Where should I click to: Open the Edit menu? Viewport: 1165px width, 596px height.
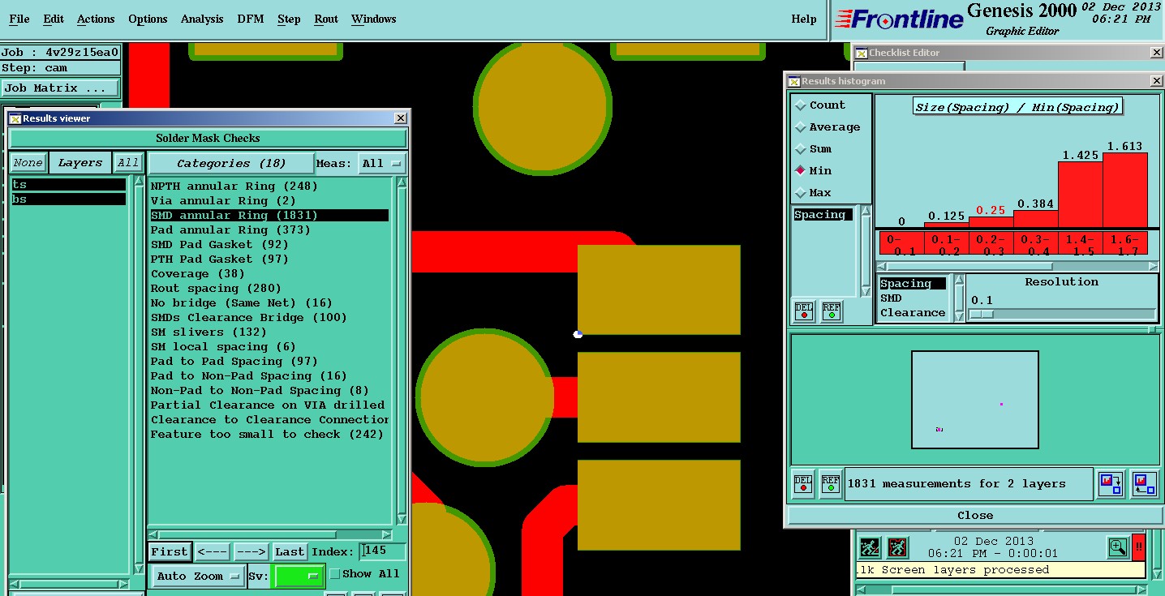(x=54, y=19)
